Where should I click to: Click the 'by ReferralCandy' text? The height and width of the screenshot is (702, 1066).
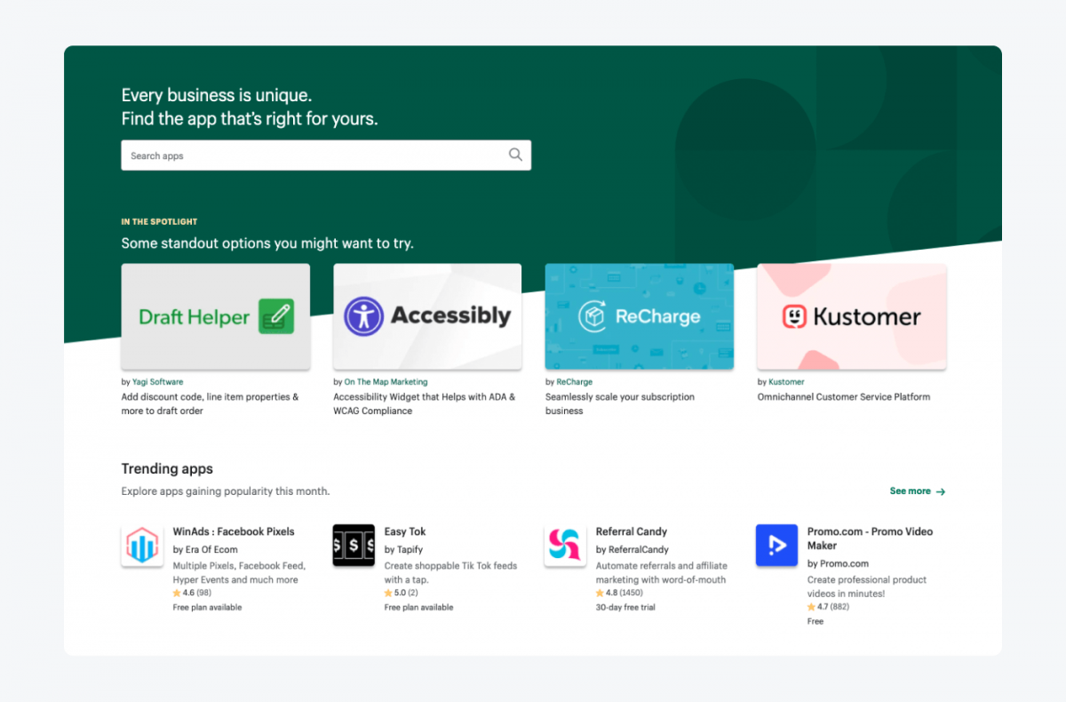(632, 549)
